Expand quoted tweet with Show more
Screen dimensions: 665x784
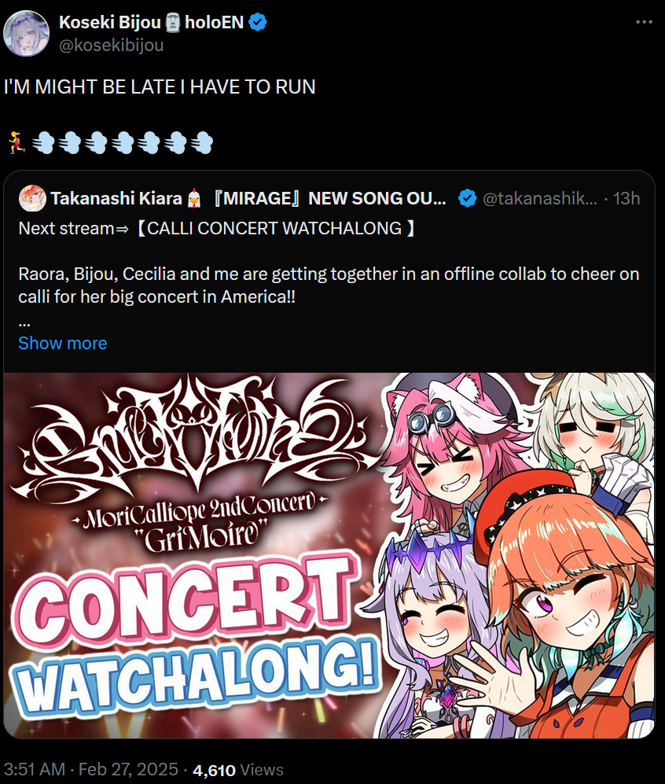point(62,343)
